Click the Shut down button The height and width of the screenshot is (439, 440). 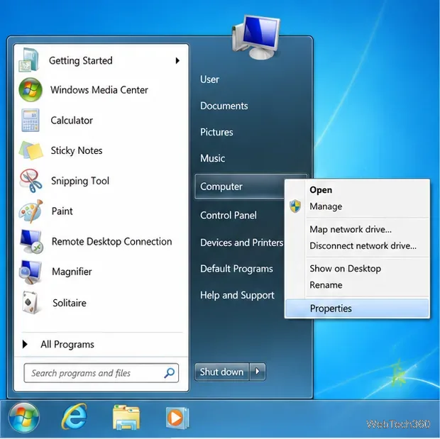[221, 372]
